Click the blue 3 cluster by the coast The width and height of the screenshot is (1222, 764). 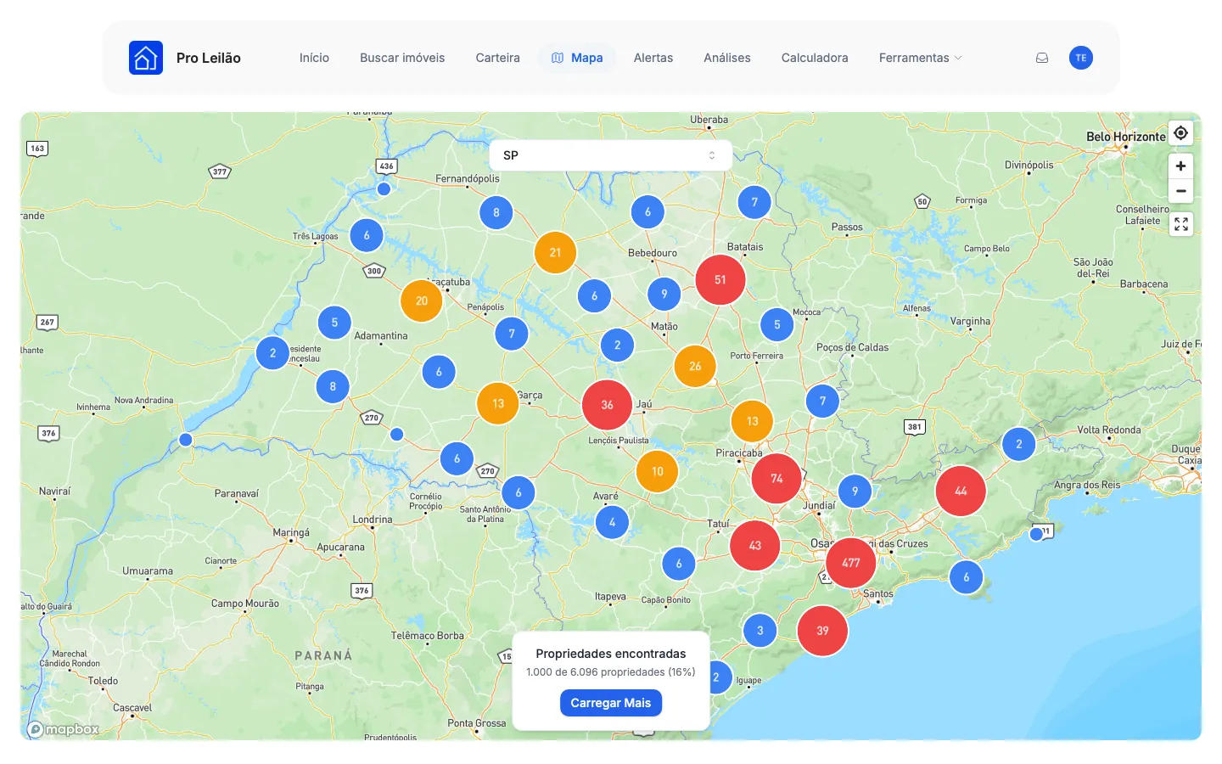760,631
